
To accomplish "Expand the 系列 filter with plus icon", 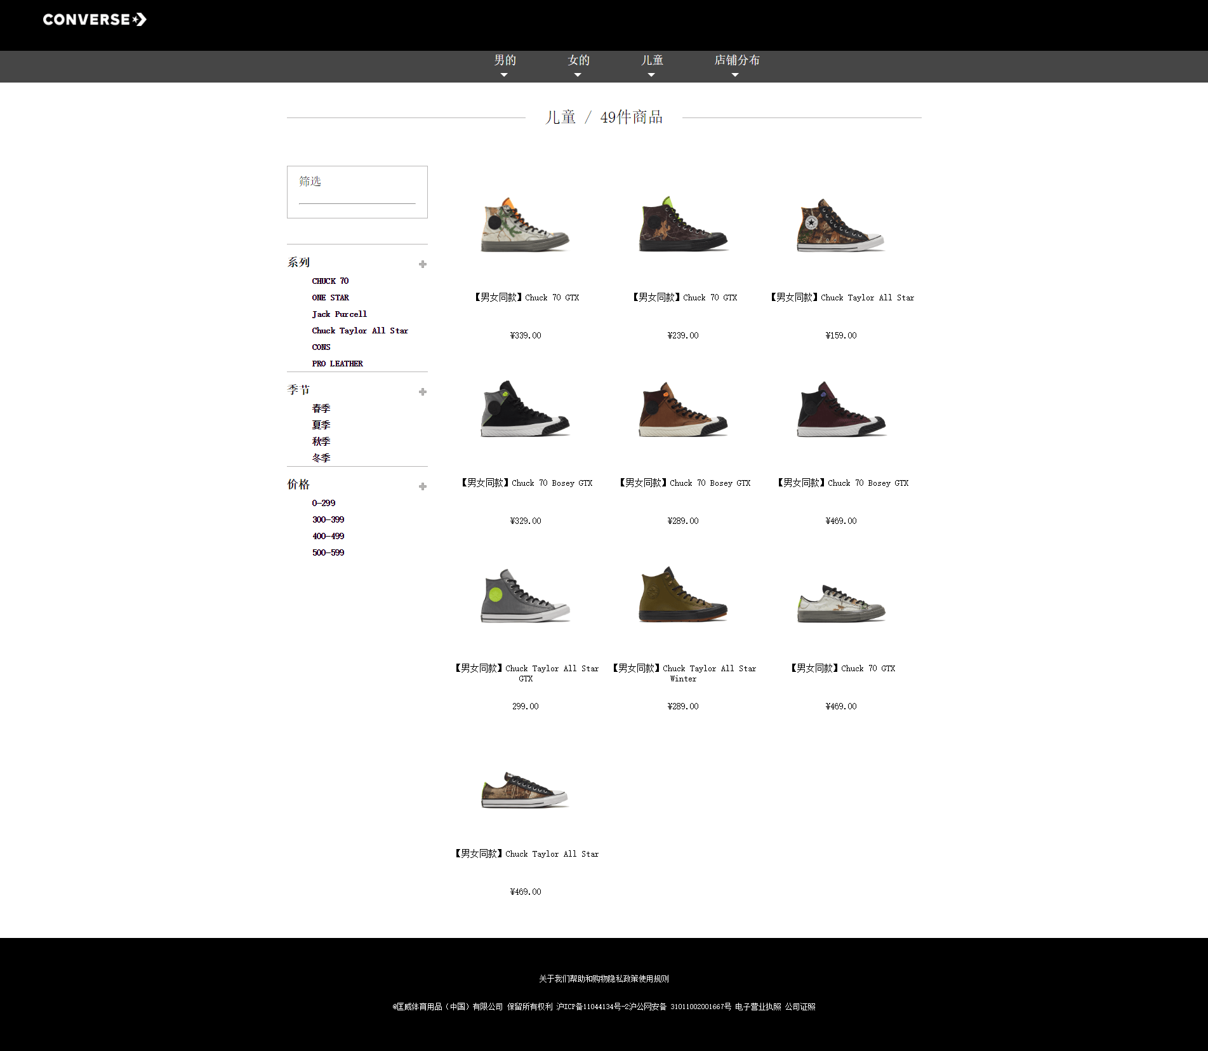I will (423, 264).
